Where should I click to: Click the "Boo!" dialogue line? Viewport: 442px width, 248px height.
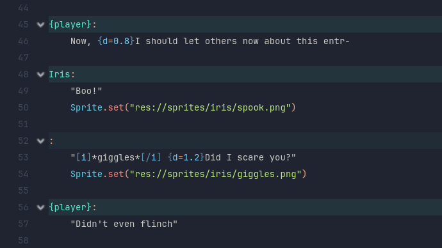[x=86, y=91]
